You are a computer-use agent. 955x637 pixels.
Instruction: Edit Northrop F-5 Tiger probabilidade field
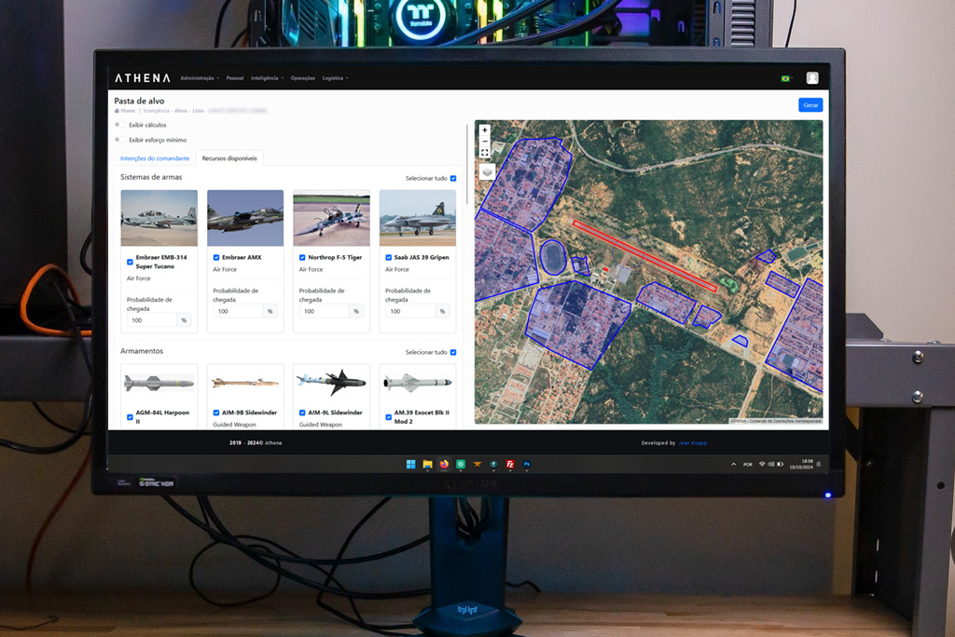tap(325, 311)
